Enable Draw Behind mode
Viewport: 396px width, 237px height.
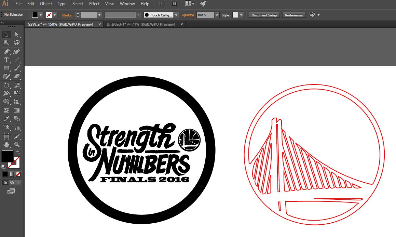(12, 182)
